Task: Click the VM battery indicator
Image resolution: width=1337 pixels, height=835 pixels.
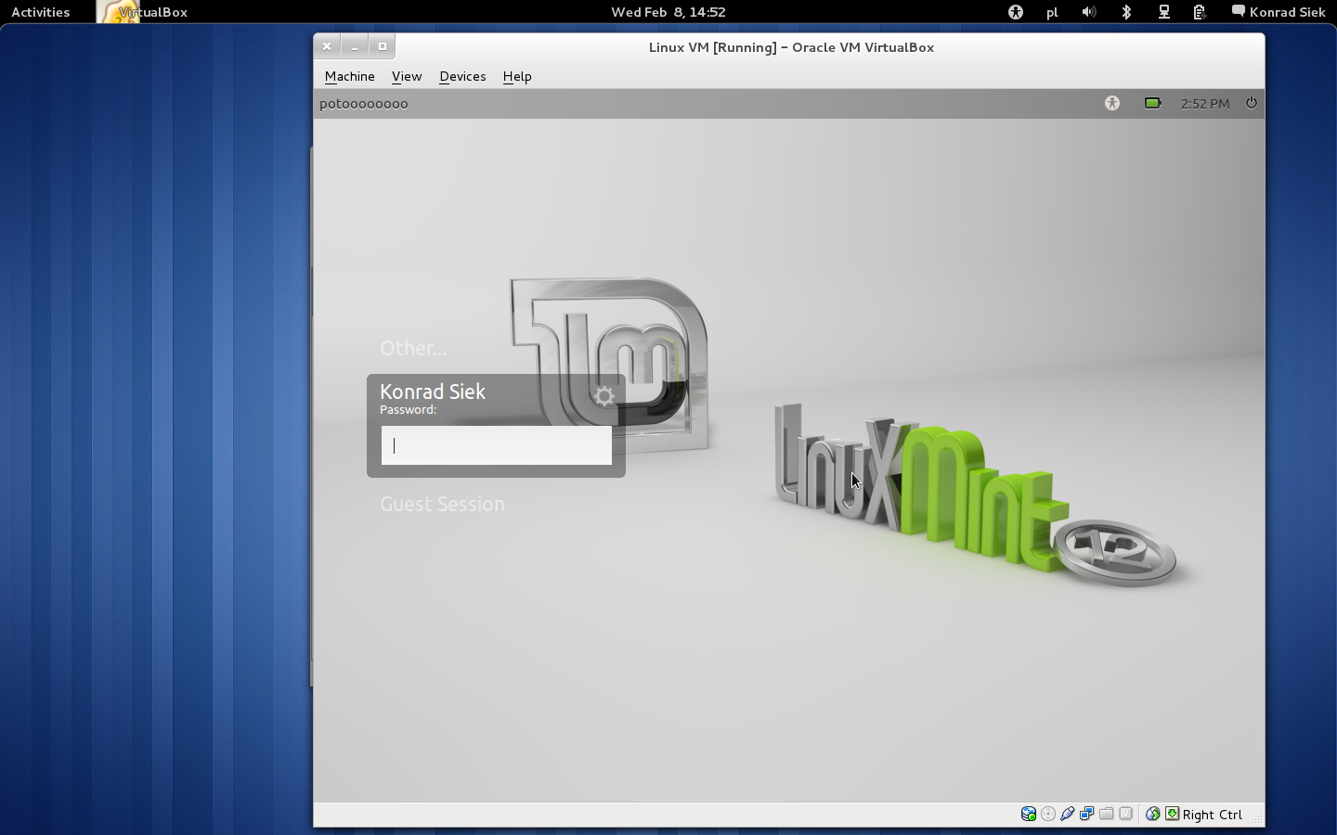Action: (x=1153, y=103)
